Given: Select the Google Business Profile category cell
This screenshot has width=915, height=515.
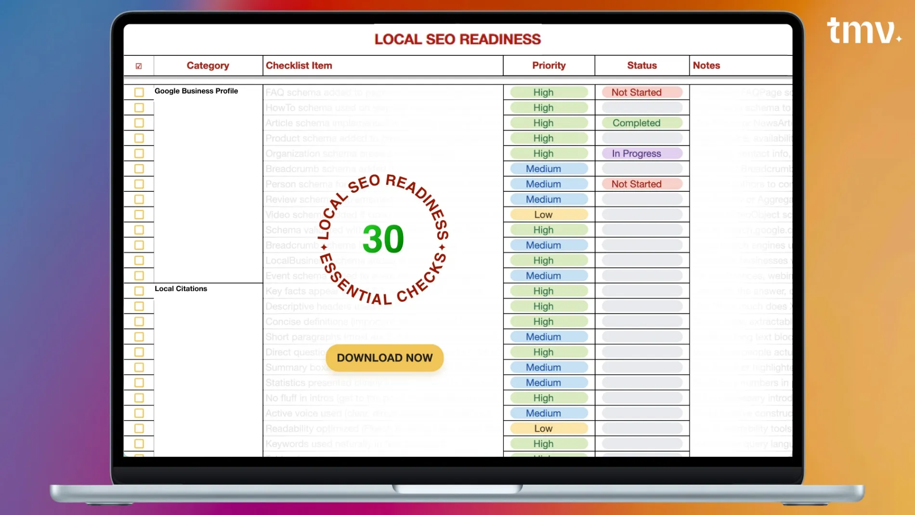Looking at the screenshot, I should point(196,91).
